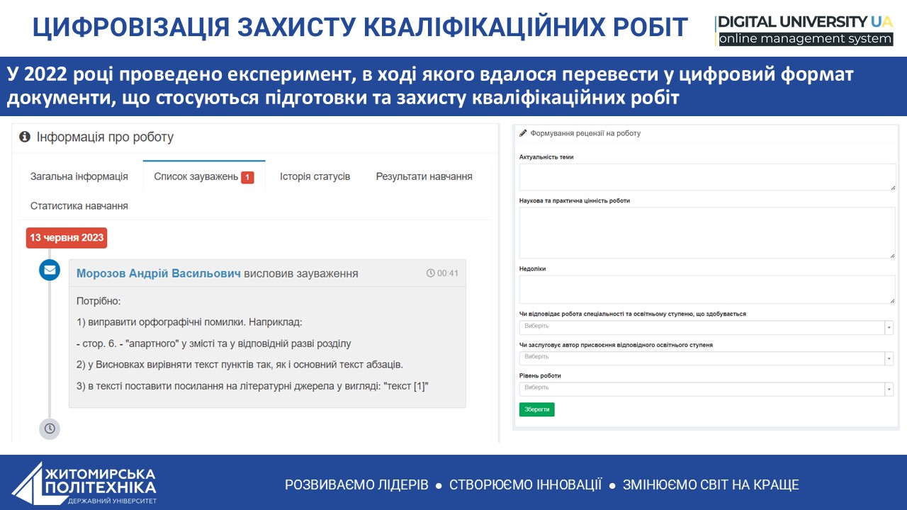This screenshot has width=907, height=510.
Task: Expand the 'Чи заслуговує автор' degree dropdown
Action: 706,358
